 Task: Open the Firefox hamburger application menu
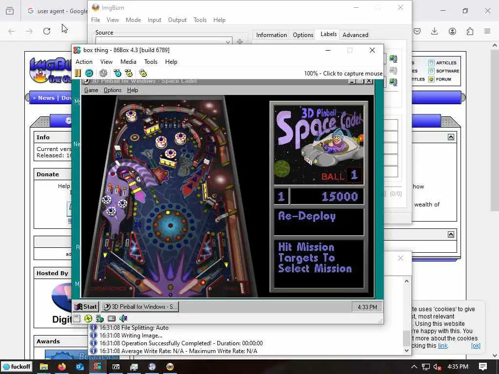[487, 31]
